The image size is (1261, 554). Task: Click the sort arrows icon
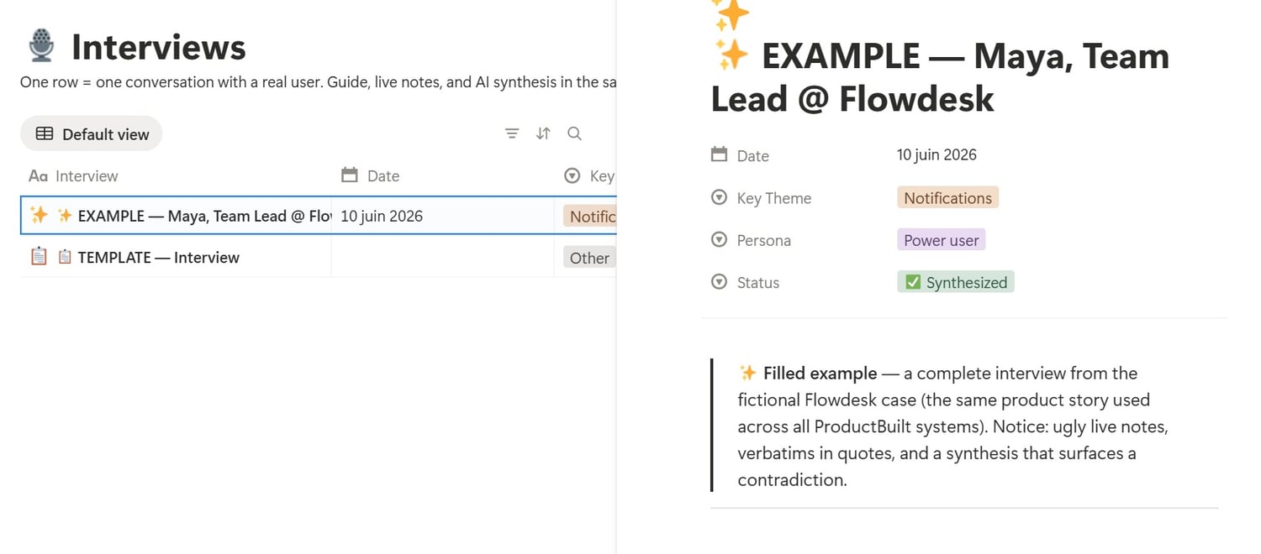pyautogui.click(x=543, y=133)
